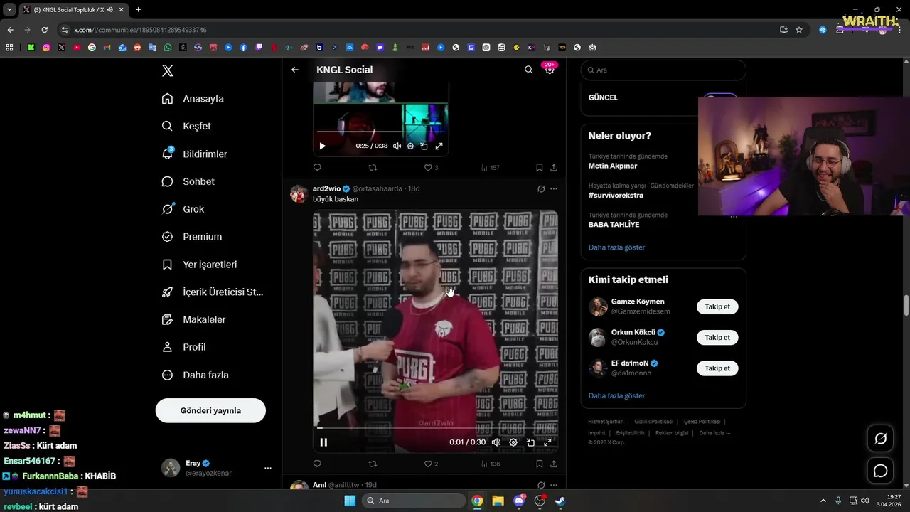Like ard2wio's post with 2 likes
This screenshot has width=910, height=512.
431,464
